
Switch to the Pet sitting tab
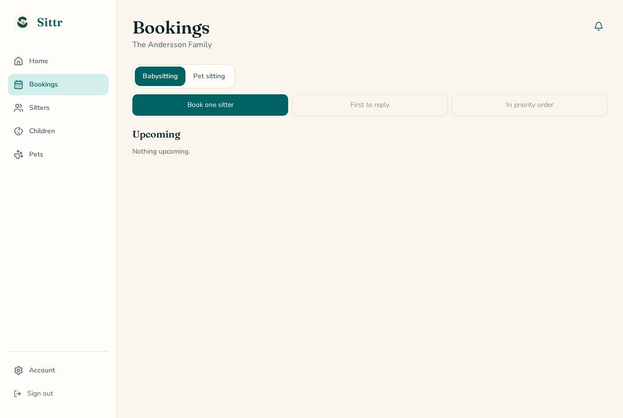(209, 76)
